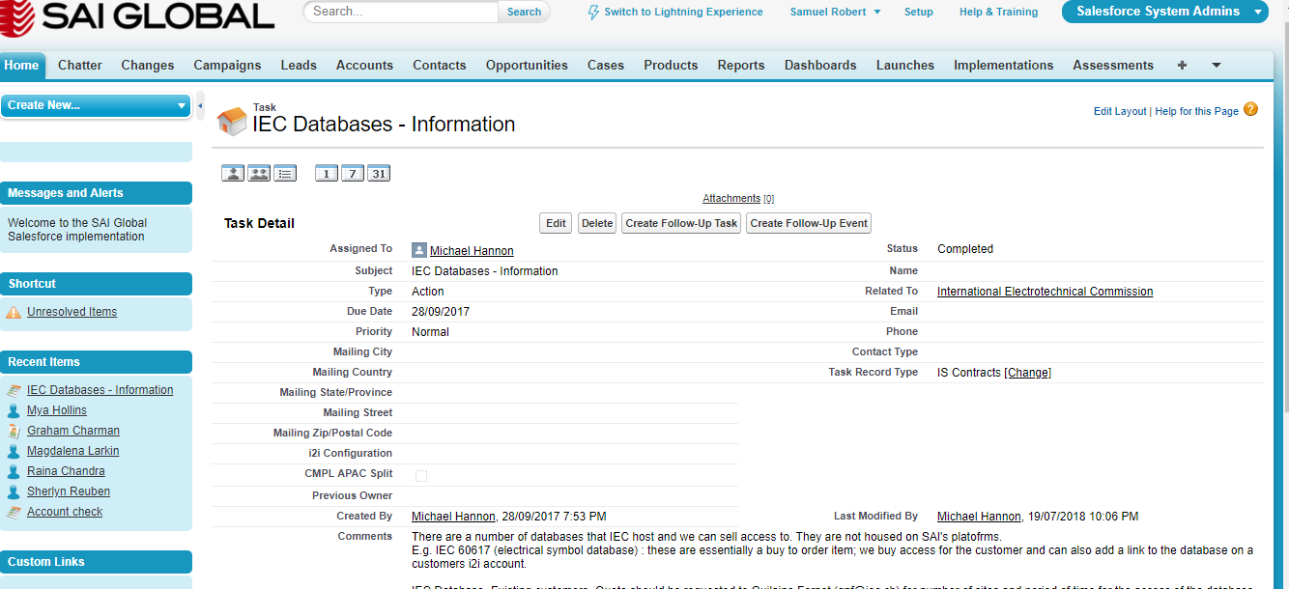Open the multi user calendar view icon

click(x=259, y=174)
